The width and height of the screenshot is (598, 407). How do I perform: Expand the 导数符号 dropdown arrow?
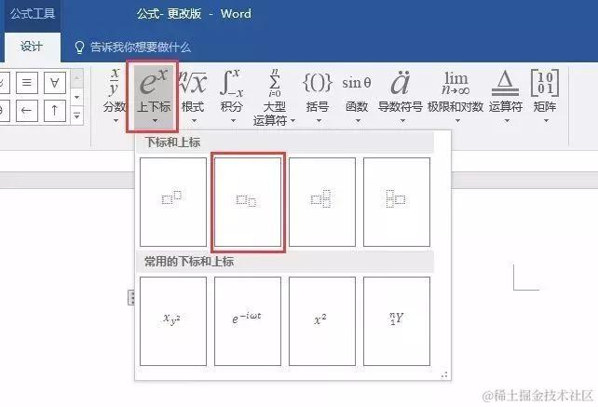tap(402, 121)
